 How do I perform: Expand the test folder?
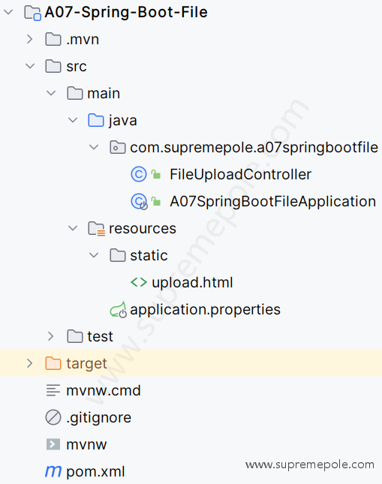50,336
